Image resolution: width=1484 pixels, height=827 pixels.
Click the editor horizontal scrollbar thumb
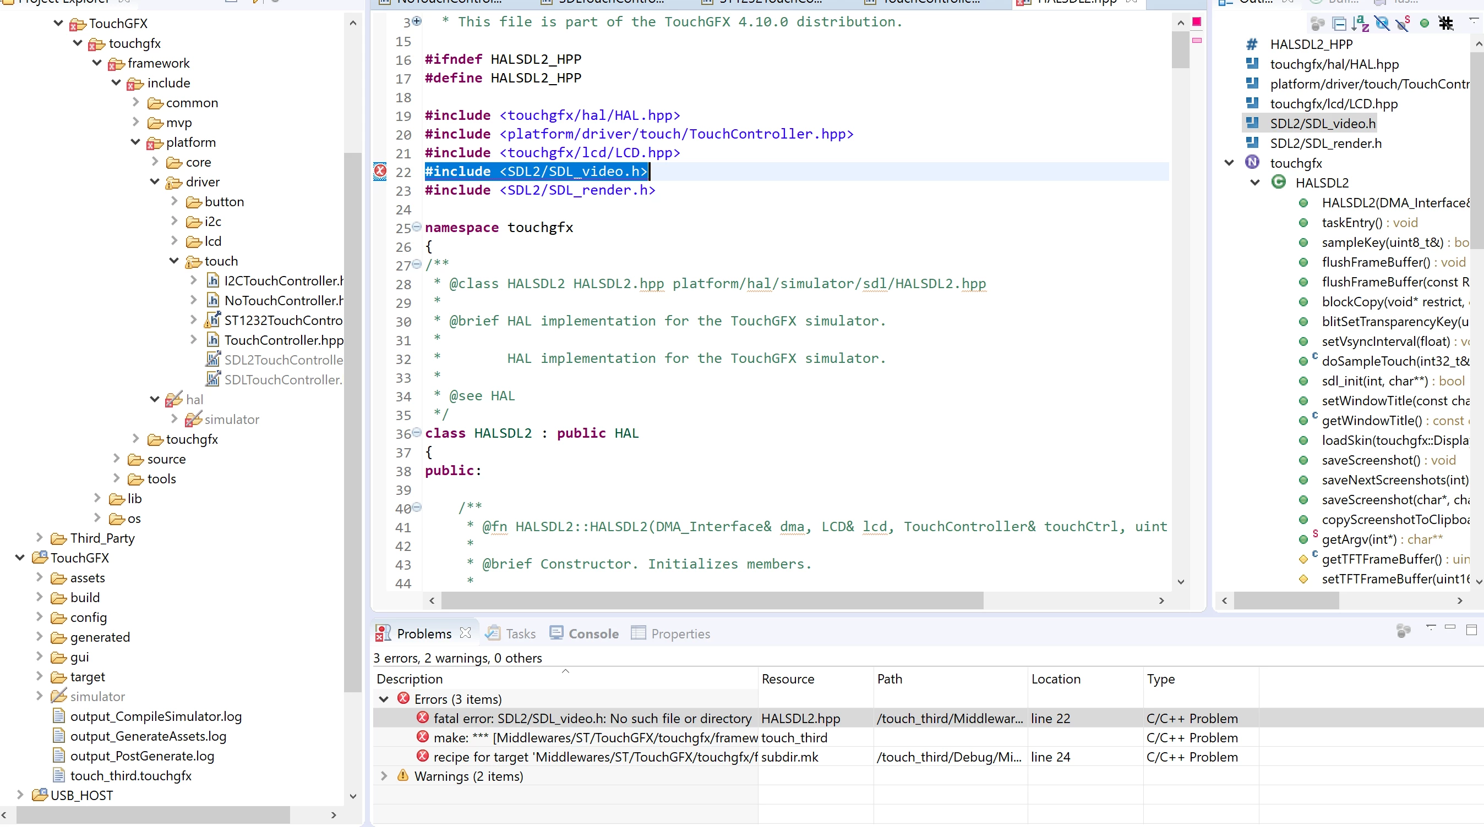click(x=712, y=600)
